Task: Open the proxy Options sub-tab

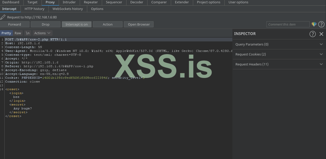Action: (x=97, y=9)
